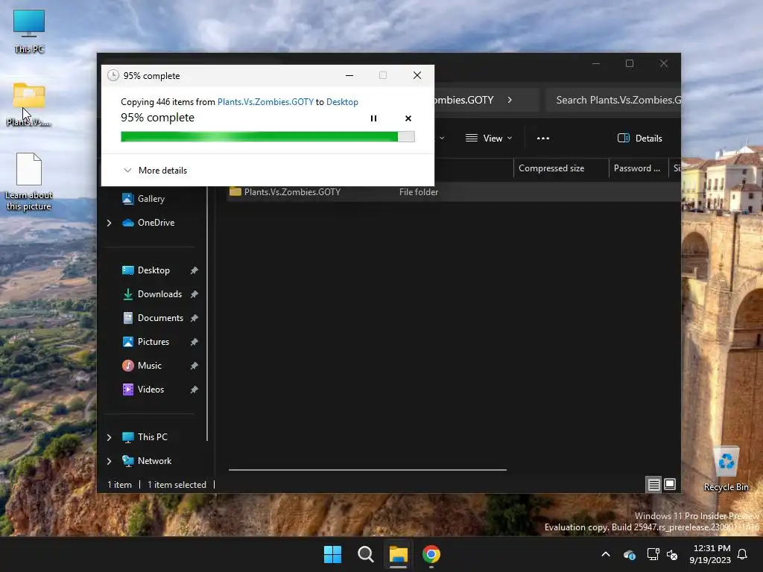Open the Plants.Vs.Zombies.GOTY source link
The width and height of the screenshot is (763, 572).
(x=265, y=101)
